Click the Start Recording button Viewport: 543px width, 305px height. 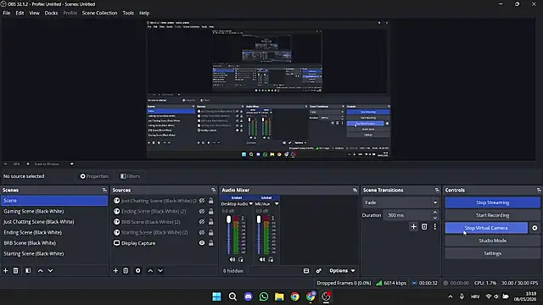492,215
